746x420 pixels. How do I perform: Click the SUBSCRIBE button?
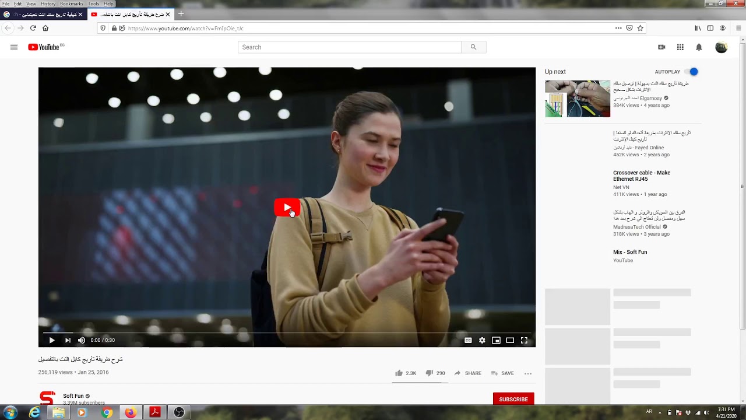pyautogui.click(x=513, y=399)
